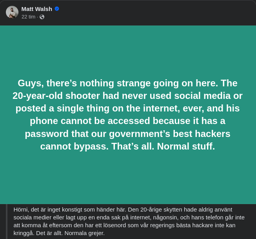256x239 pixels.
Task: Click the empty post header area right of the name
Action: pyautogui.click(x=157, y=13)
